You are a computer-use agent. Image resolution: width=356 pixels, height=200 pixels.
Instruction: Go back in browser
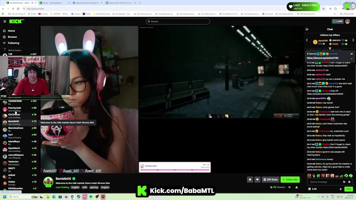3,9
